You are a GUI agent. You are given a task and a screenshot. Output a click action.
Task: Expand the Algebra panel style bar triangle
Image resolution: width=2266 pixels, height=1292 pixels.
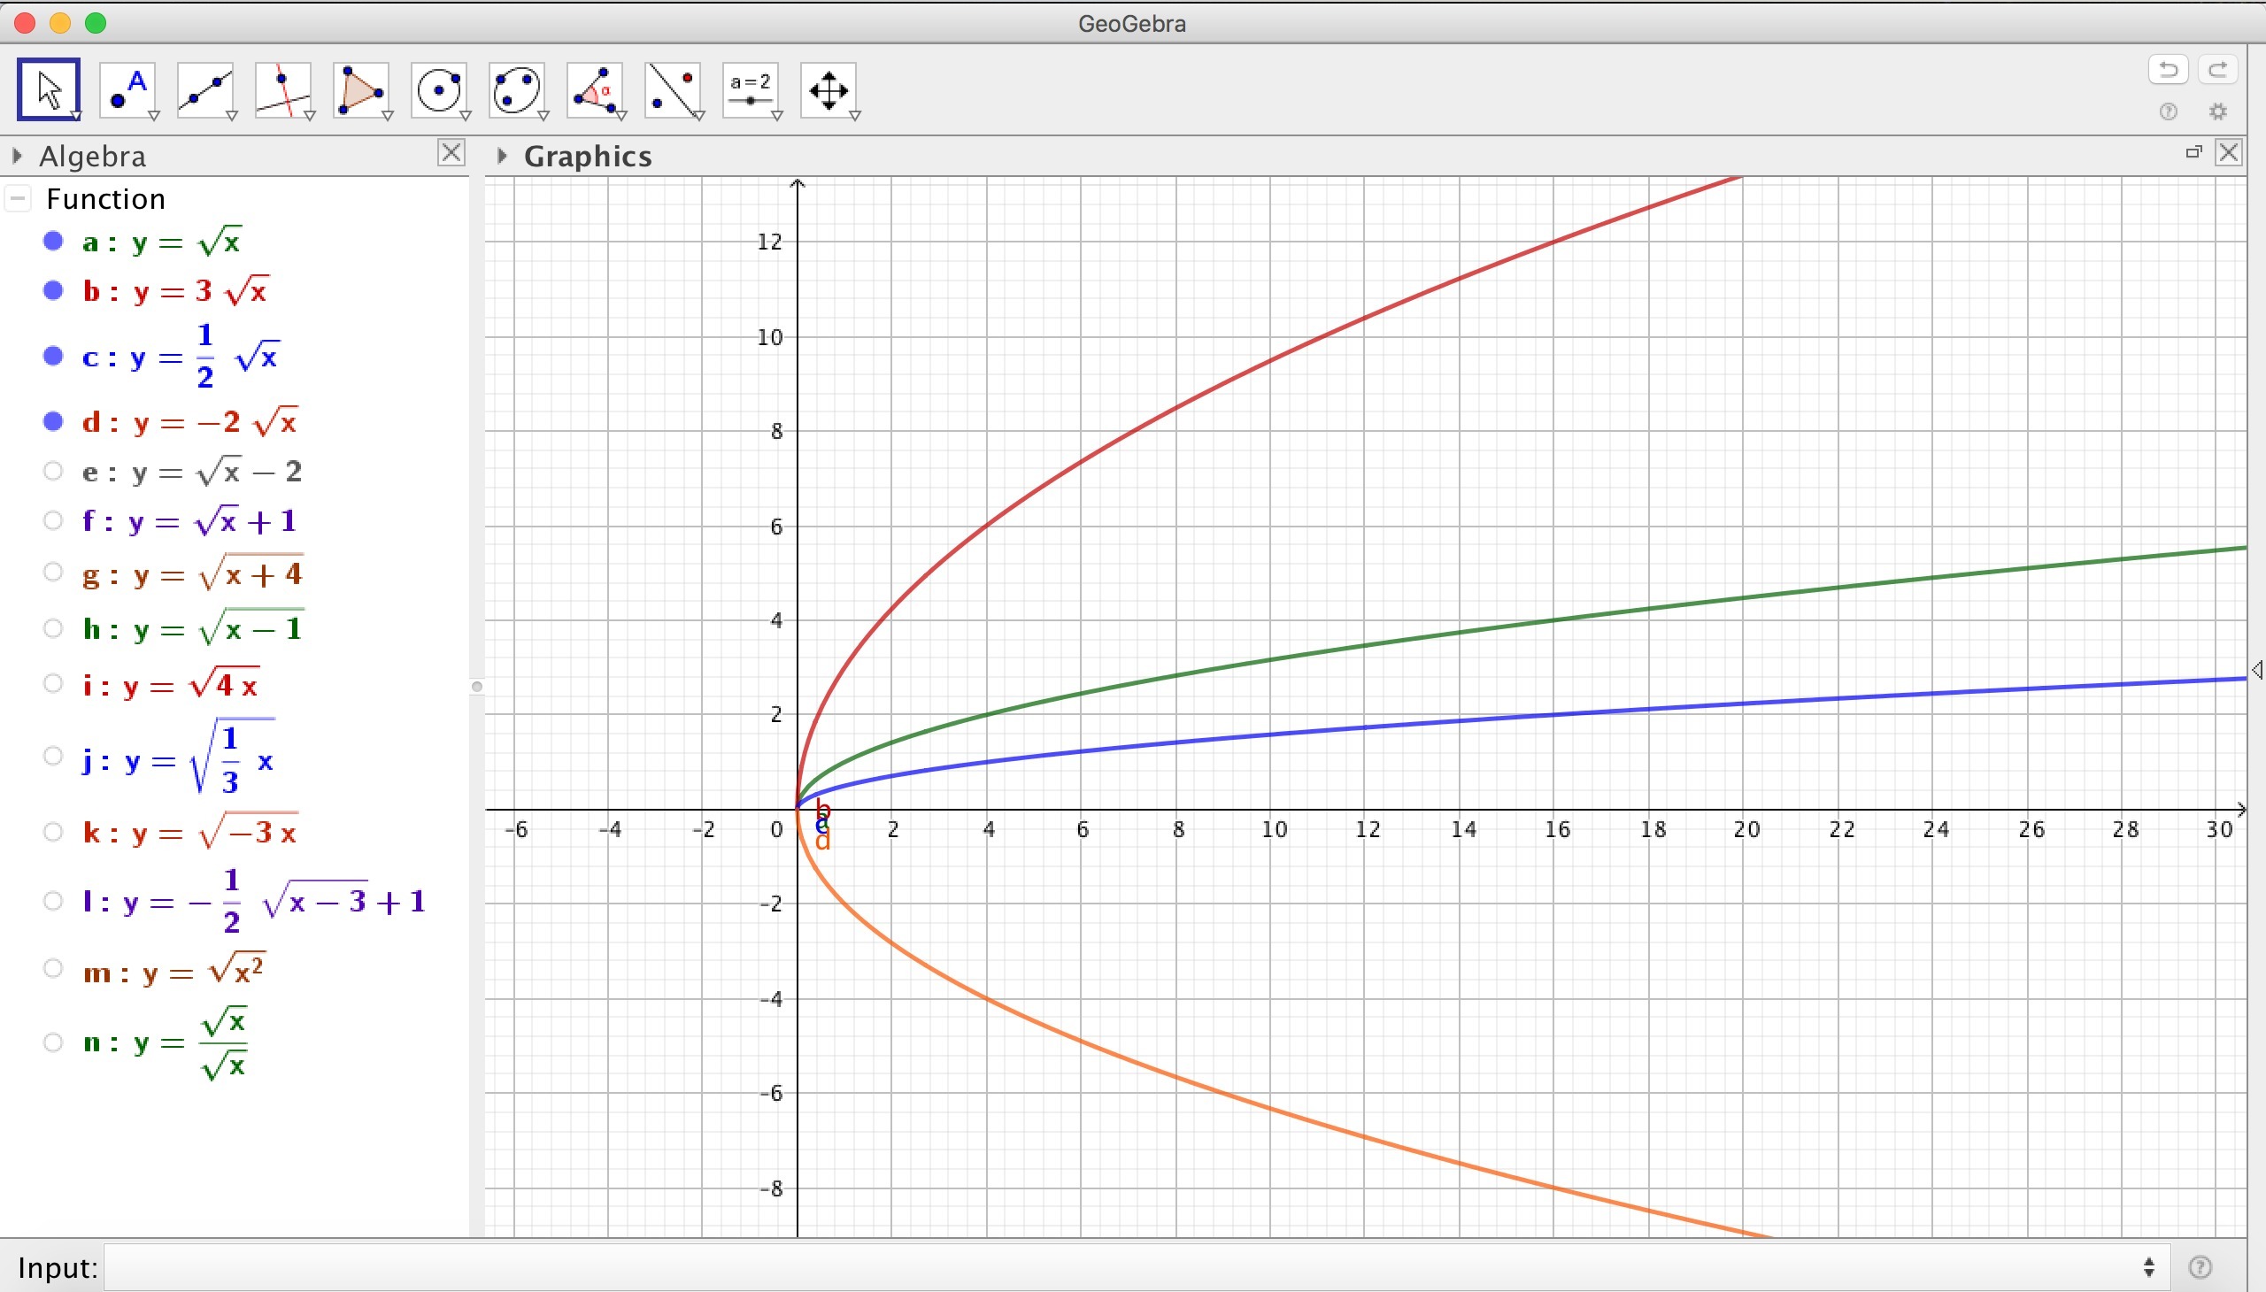pyautogui.click(x=17, y=156)
